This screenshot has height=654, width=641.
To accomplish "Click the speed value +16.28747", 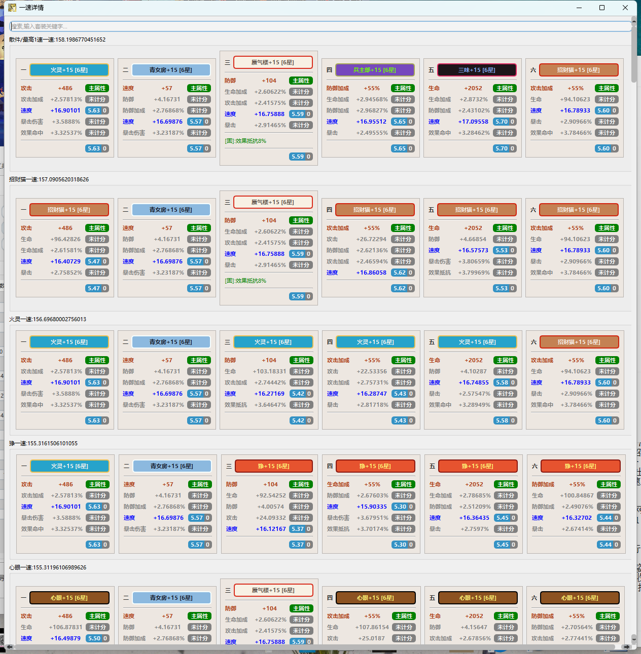I will (x=372, y=394).
